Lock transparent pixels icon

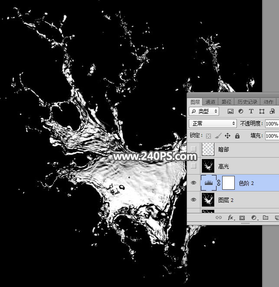[208, 136]
